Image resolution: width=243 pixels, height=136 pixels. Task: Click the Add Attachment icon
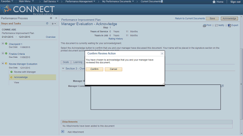pyautogui.click(x=63, y=131)
